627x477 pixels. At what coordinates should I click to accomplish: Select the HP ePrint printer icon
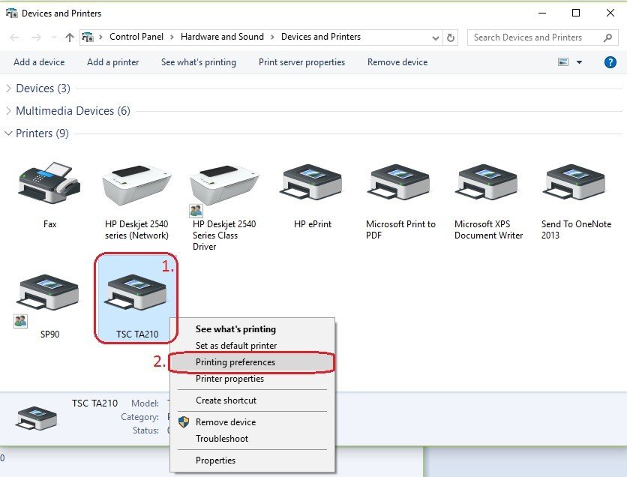click(x=313, y=182)
